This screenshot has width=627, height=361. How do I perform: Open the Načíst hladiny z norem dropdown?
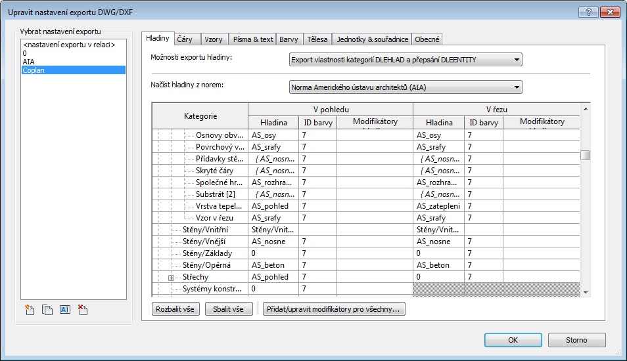pos(406,87)
